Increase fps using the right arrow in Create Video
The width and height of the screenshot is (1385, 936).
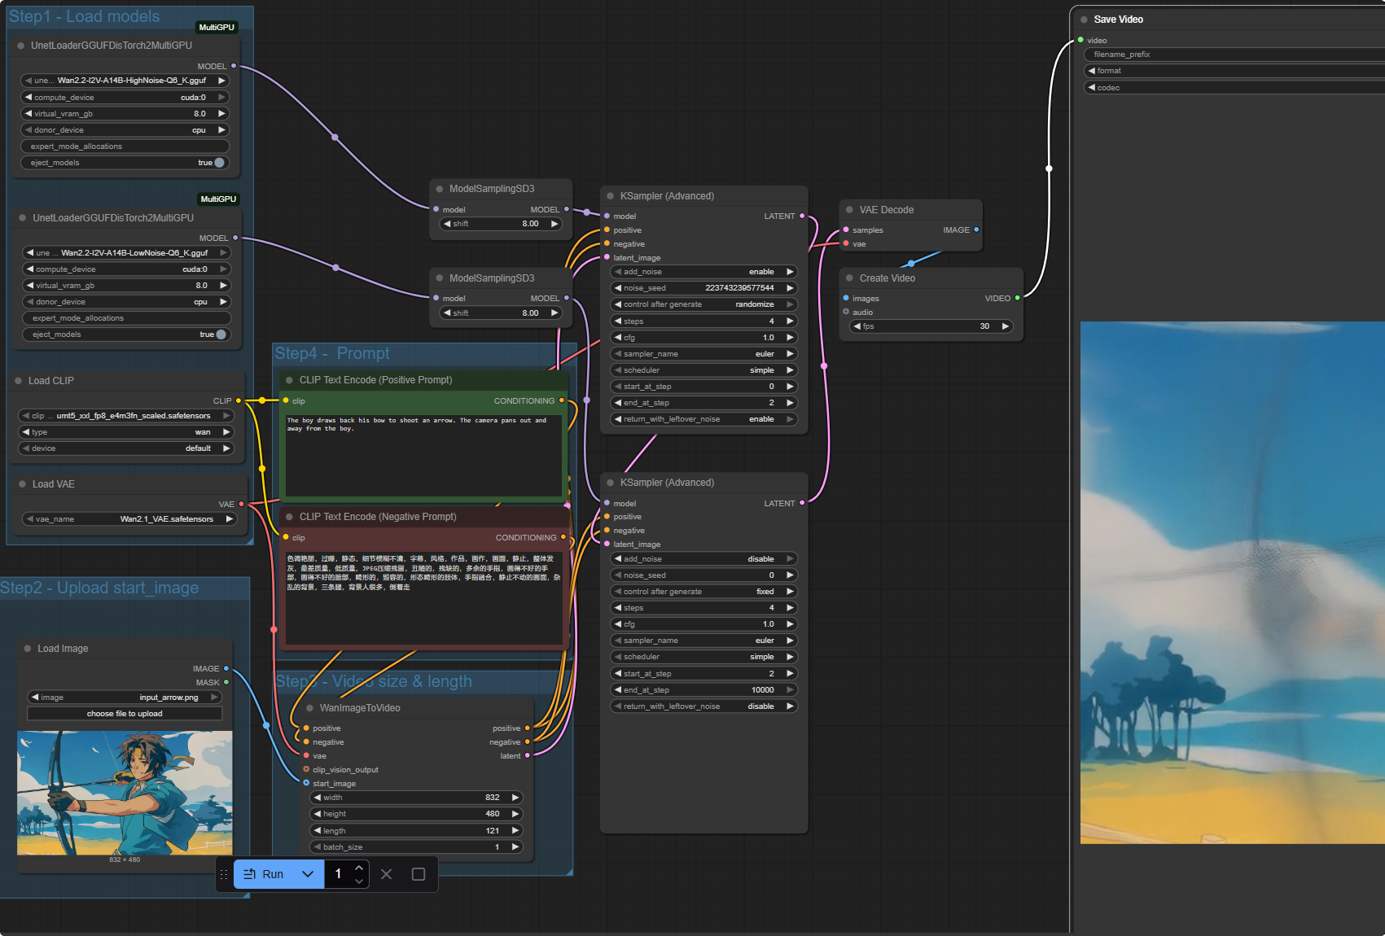coord(1006,326)
